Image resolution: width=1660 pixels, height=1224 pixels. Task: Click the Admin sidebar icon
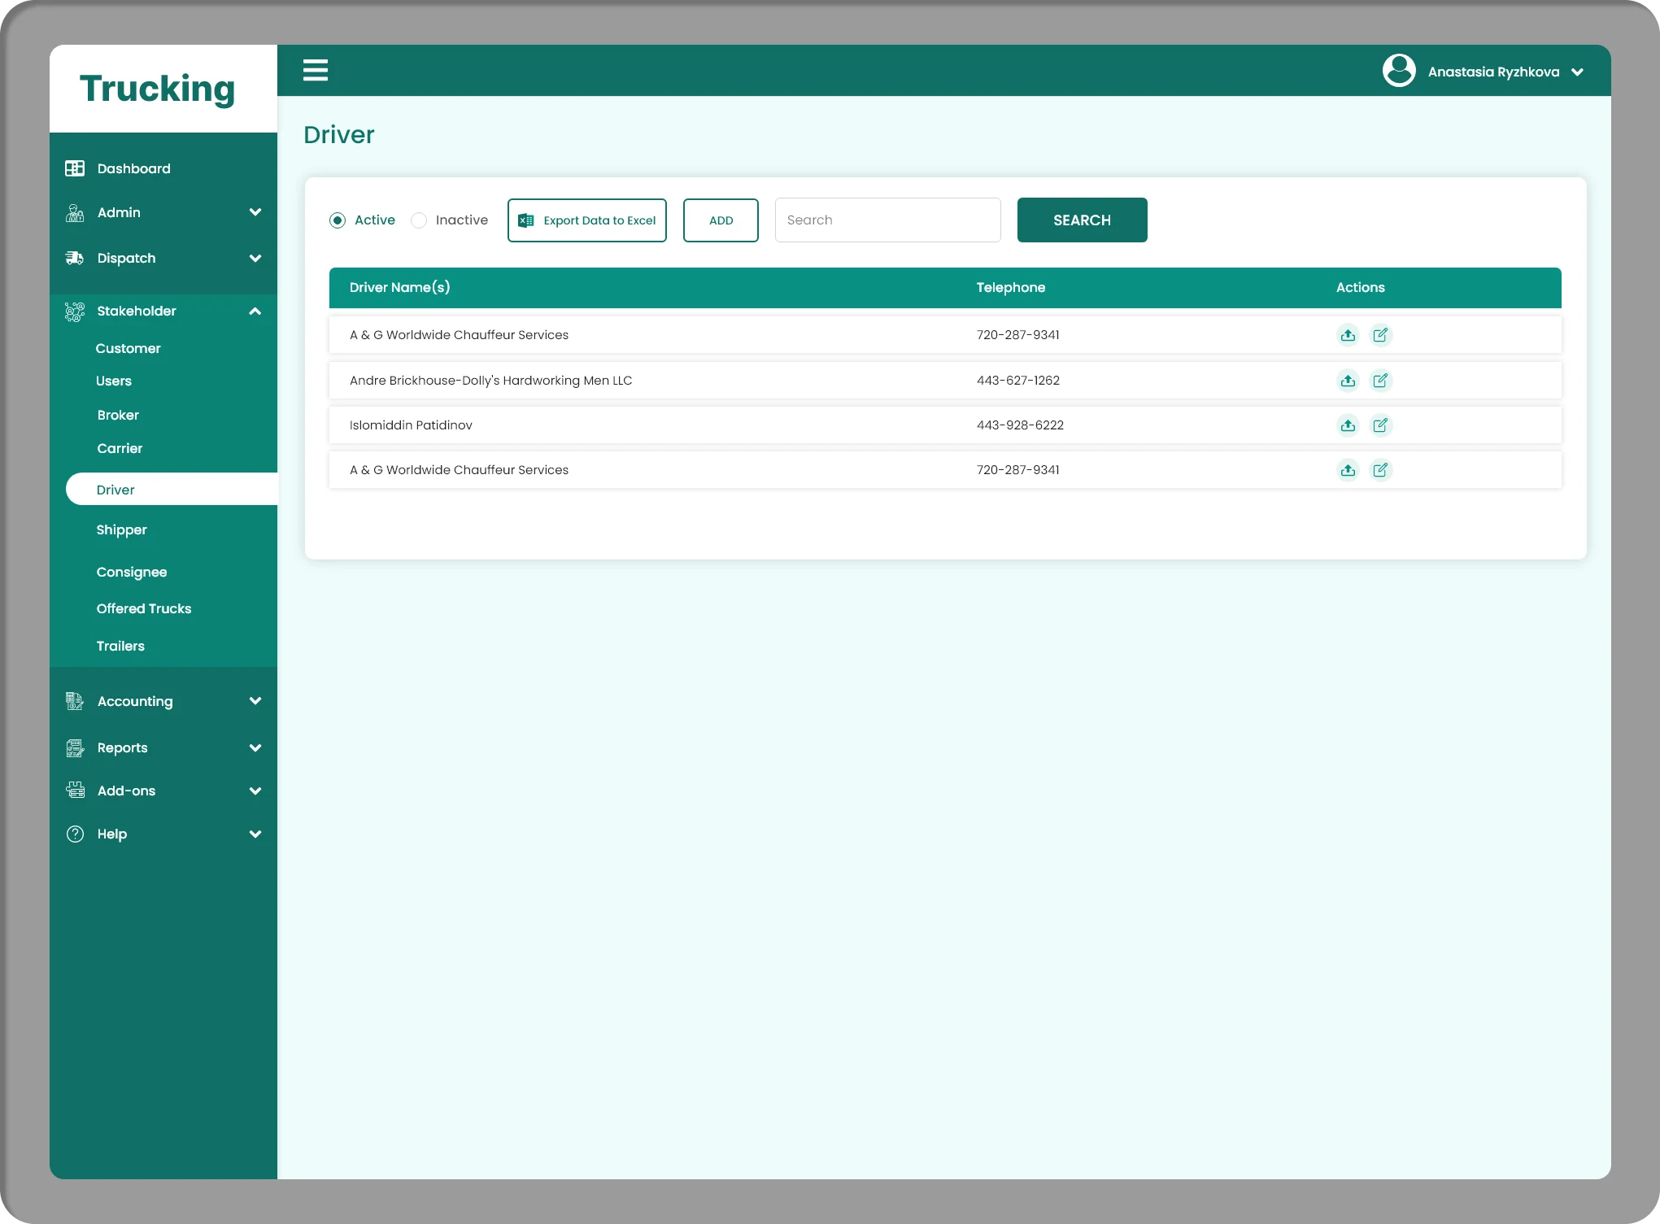(75, 213)
